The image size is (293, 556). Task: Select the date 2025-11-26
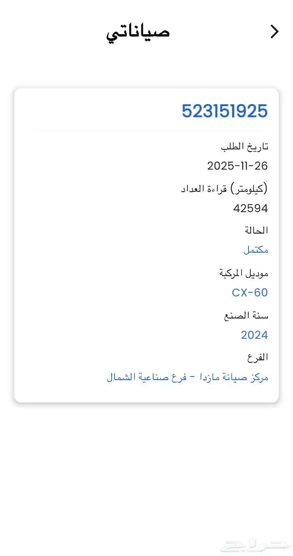238,166
